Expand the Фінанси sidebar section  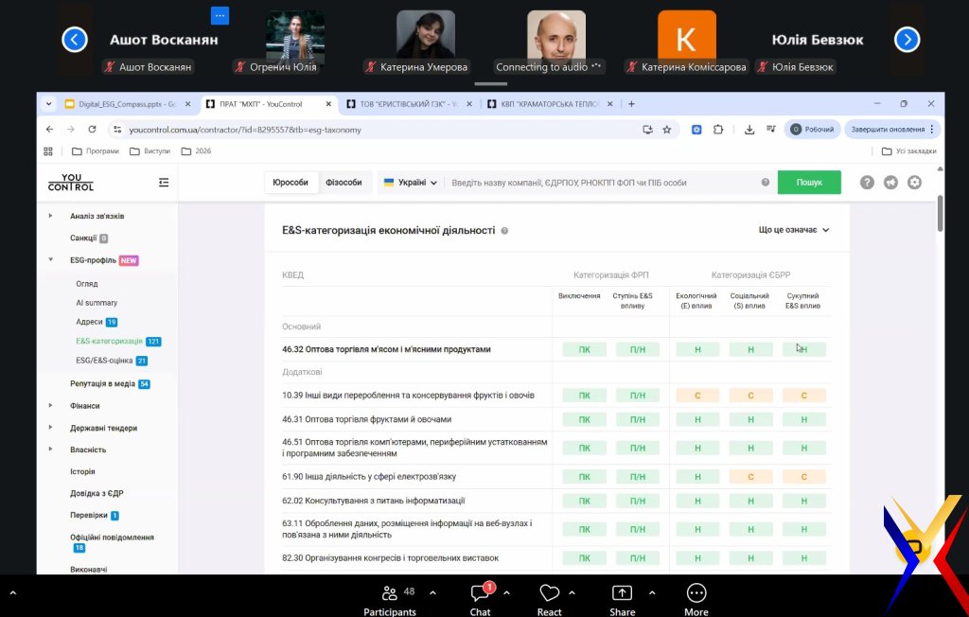[x=51, y=406]
